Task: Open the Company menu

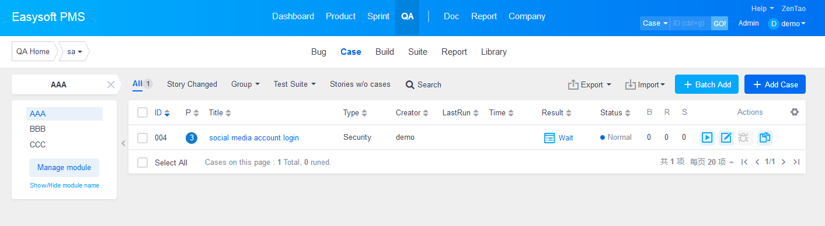Action: click(x=527, y=16)
